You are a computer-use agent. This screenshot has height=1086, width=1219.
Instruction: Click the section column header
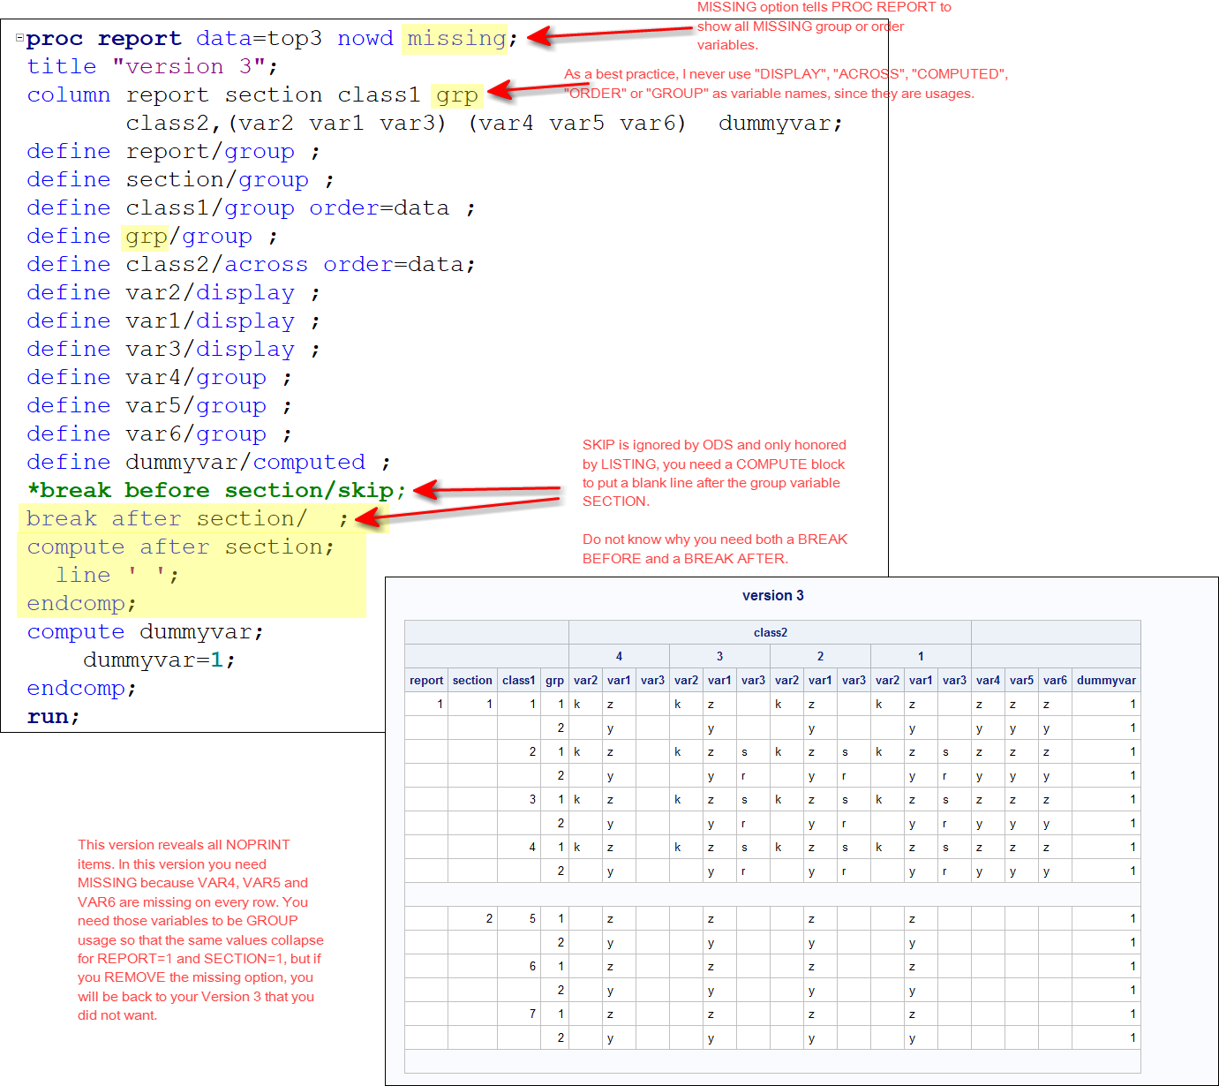[x=472, y=680]
